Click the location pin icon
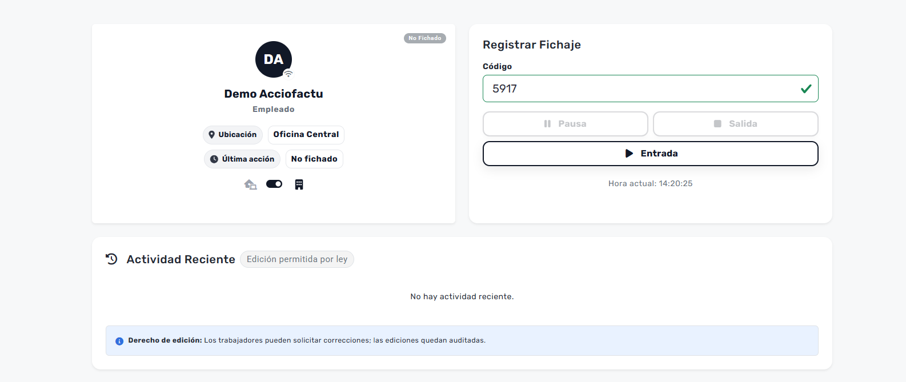Viewport: 906px width, 382px height. (212, 135)
